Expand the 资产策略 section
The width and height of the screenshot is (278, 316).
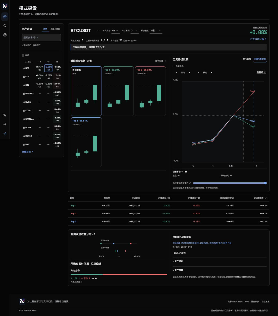coord(178,270)
